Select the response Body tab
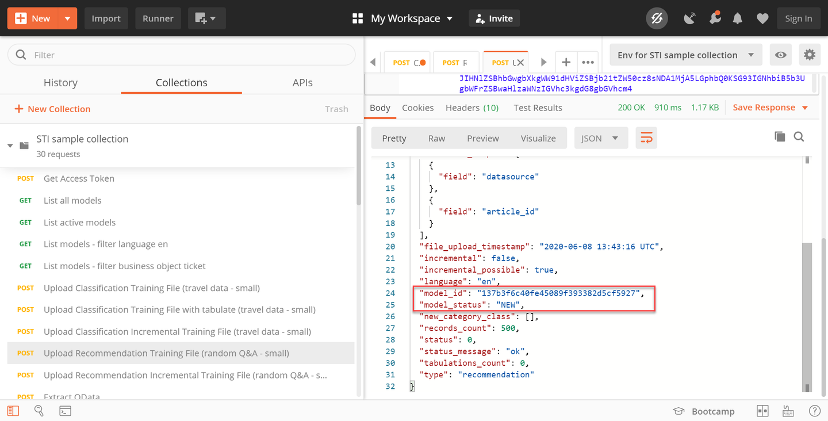This screenshot has height=421, width=828. [x=380, y=108]
